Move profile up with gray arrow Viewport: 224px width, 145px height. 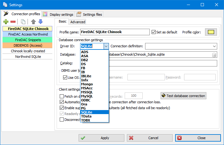pyautogui.click(x=33, y=22)
